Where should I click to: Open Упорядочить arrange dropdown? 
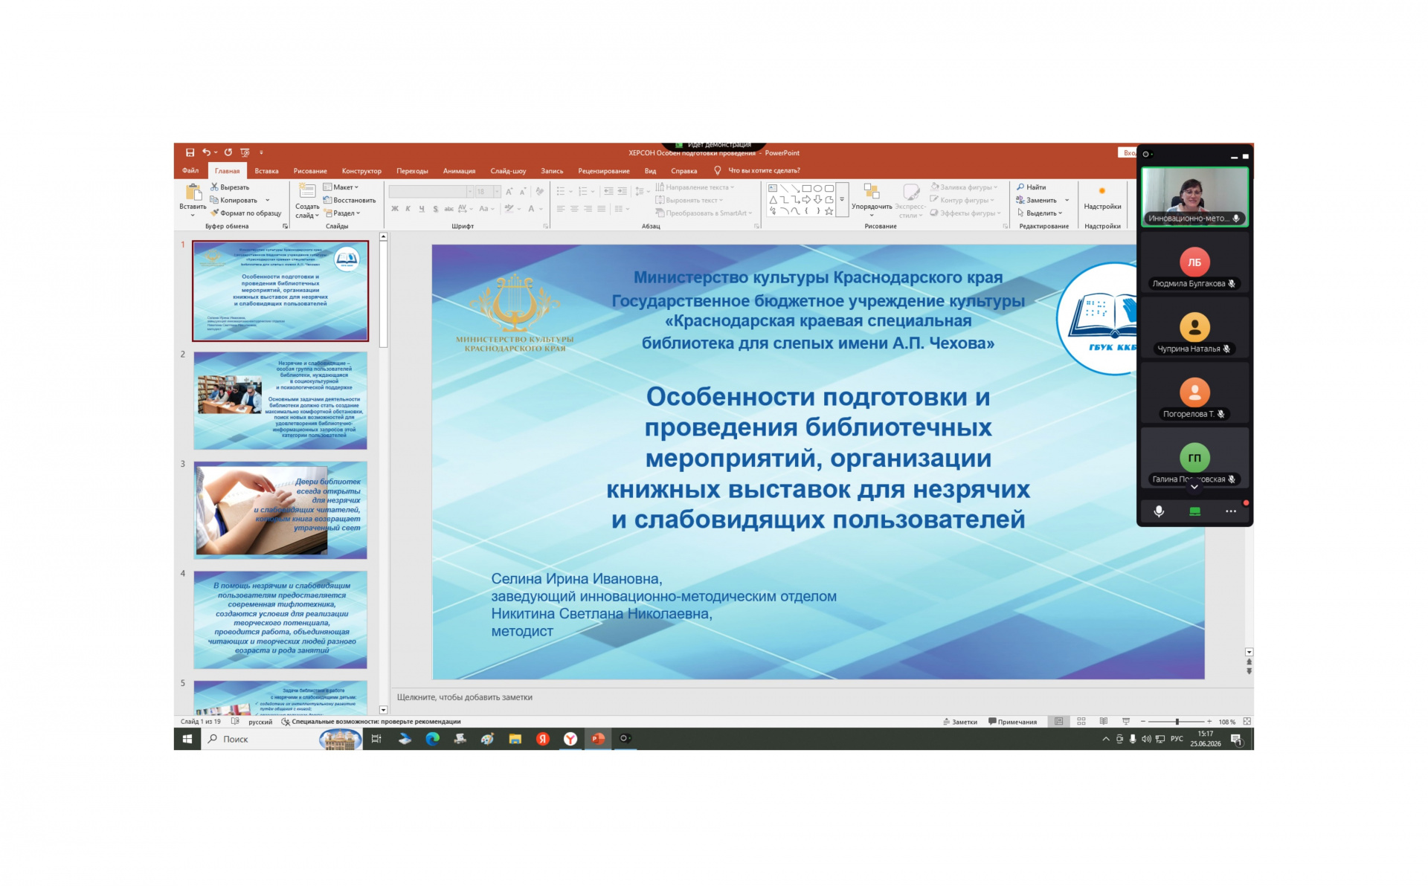pos(872,200)
